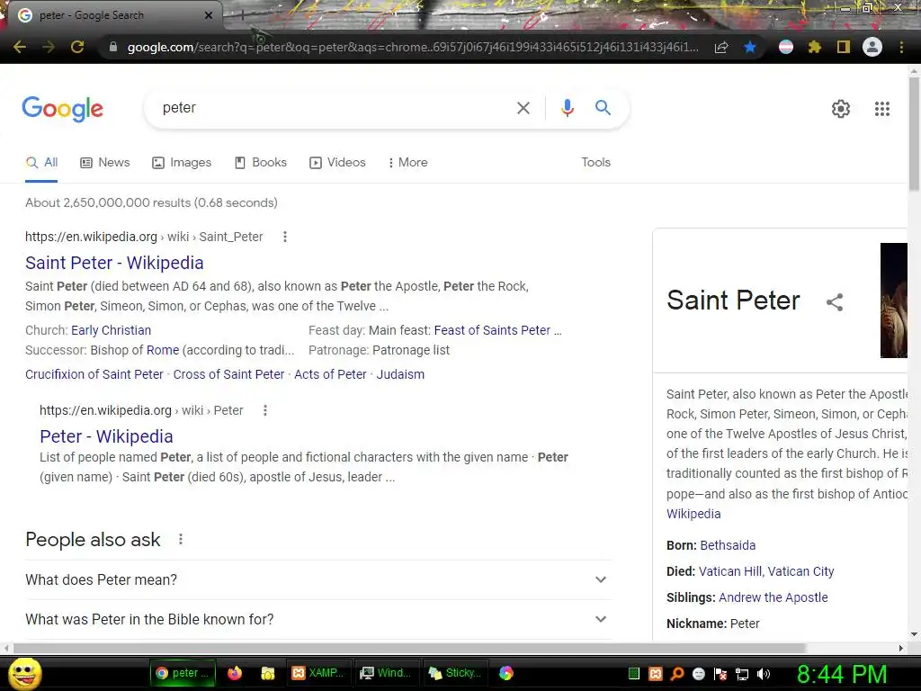Open the Acts of Peter link

(x=330, y=374)
